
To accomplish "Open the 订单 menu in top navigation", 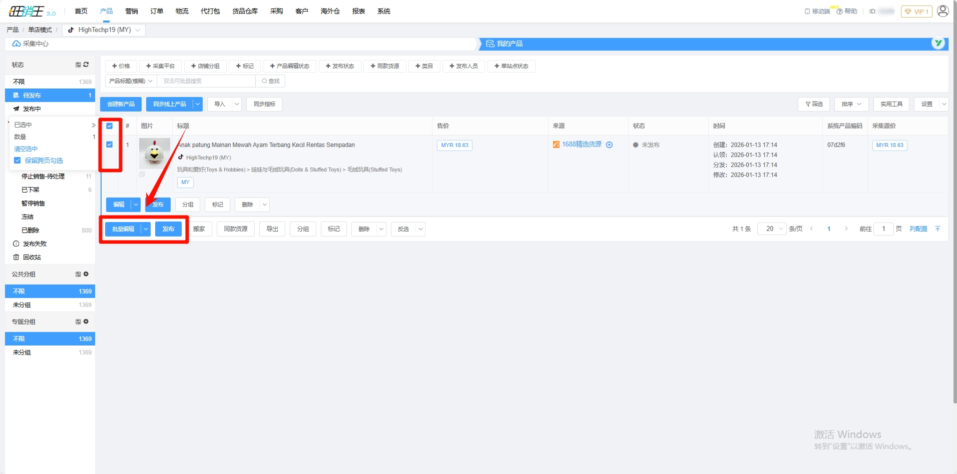I will click(157, 11).
